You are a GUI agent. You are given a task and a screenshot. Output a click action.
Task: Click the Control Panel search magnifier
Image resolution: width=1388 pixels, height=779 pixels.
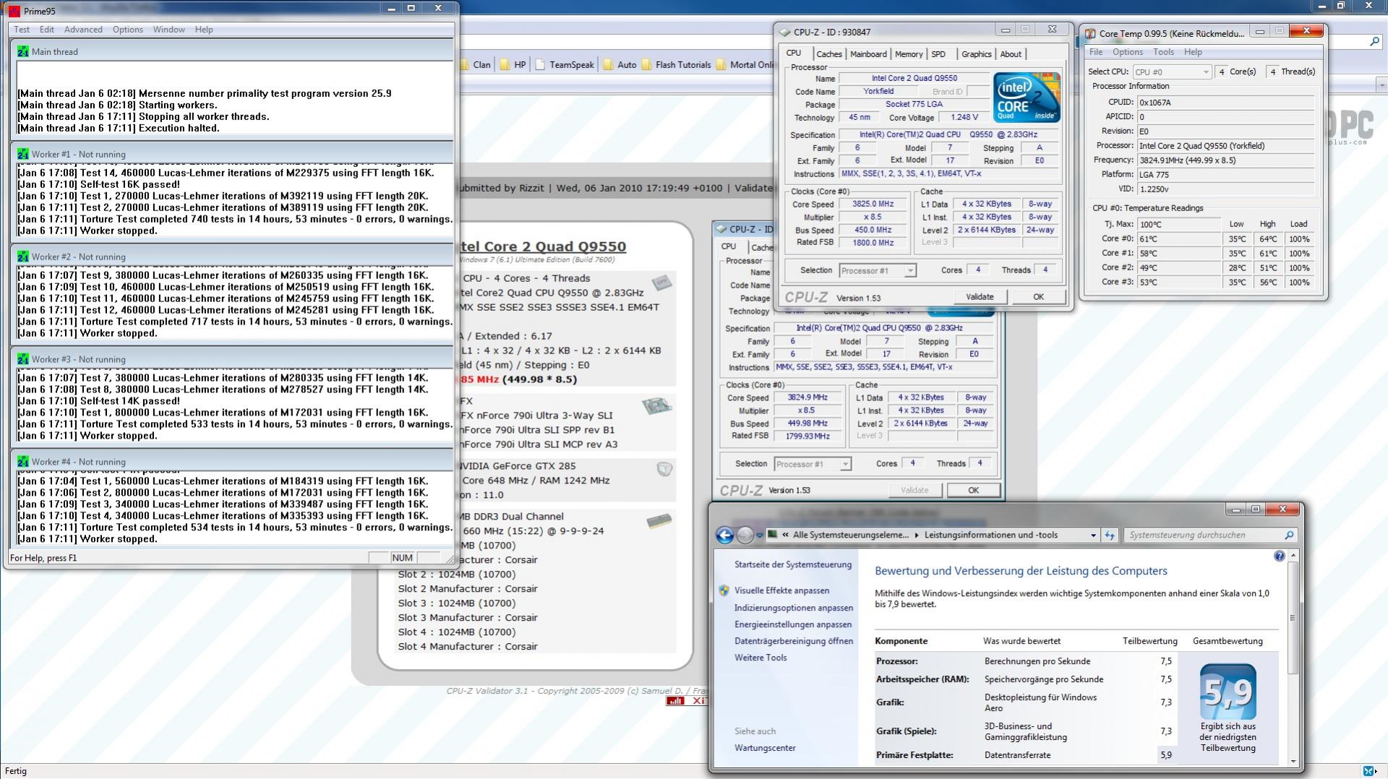click(1288, 535)
